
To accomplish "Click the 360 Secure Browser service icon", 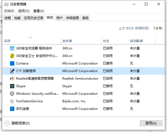I will [x=12, y=48].
